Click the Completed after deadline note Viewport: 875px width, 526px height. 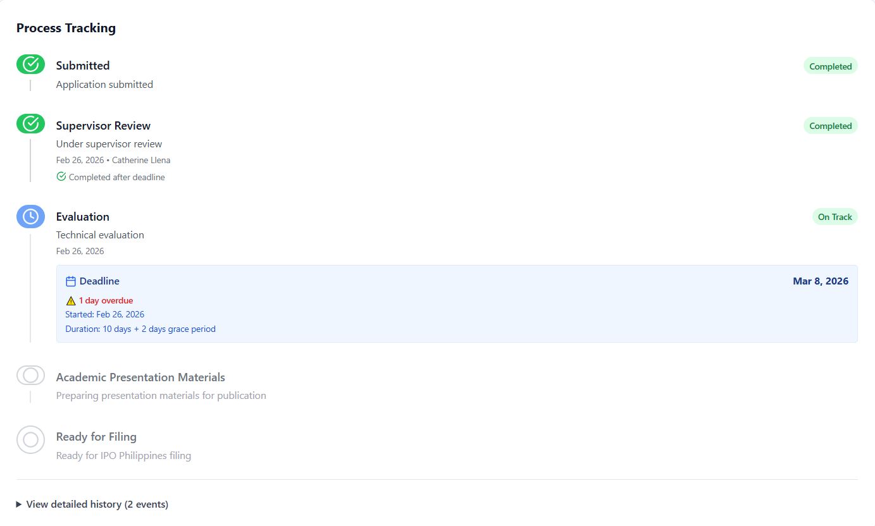pyautogui.click(x=116, y=177)
